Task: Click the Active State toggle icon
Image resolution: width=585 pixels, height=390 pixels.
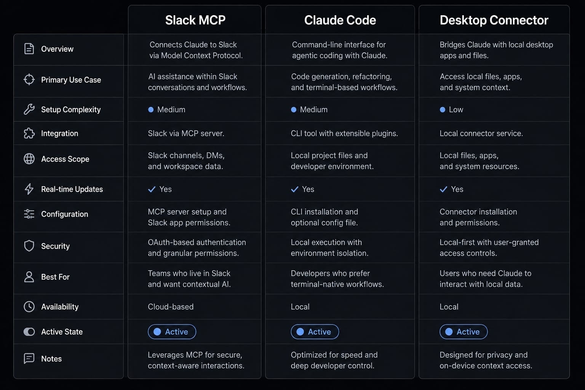Action: tap(29, 332)
